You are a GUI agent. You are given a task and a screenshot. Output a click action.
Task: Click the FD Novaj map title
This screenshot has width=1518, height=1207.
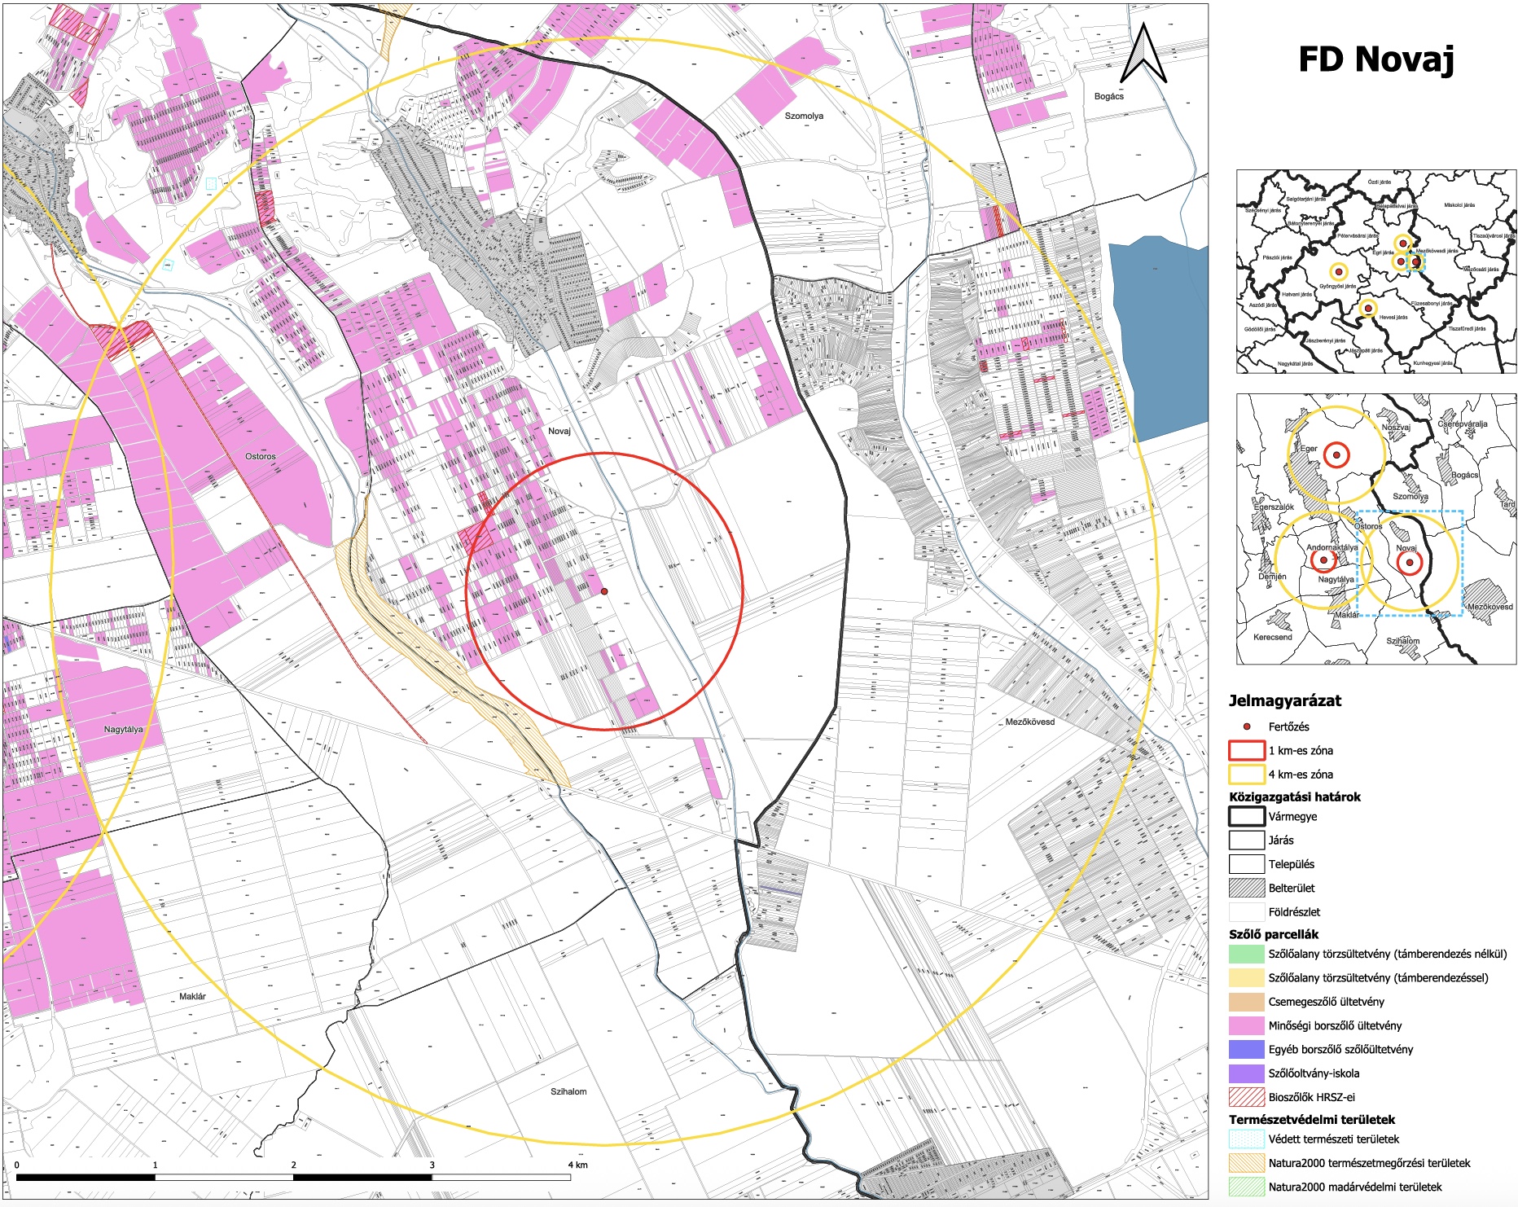(x=1375, y=59)
